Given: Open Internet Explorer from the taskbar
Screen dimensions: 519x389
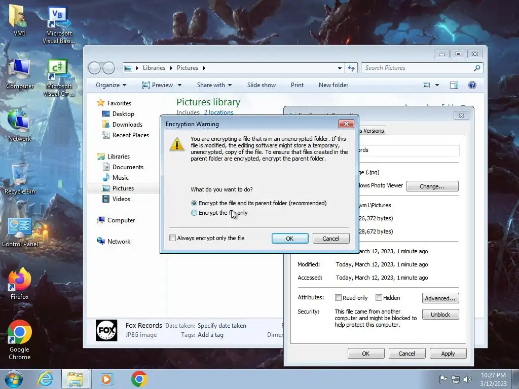Looking at the screenshot, I should point(45,379).
